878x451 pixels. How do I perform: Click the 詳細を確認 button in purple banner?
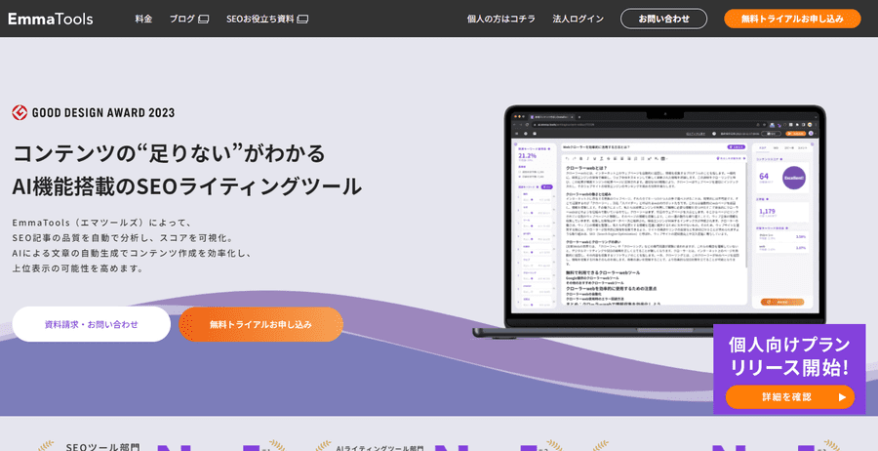coord(790,396)
